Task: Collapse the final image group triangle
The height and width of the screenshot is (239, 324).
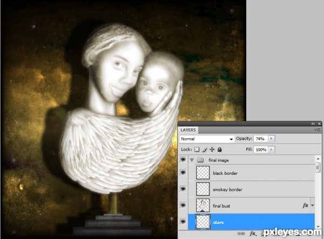Action: (192, 160)
